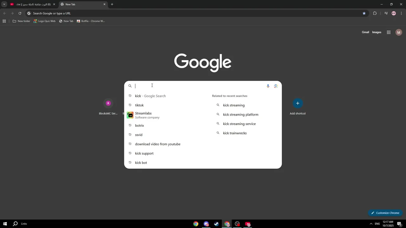
Task: Open the Google apps grid
Action: 389,32
